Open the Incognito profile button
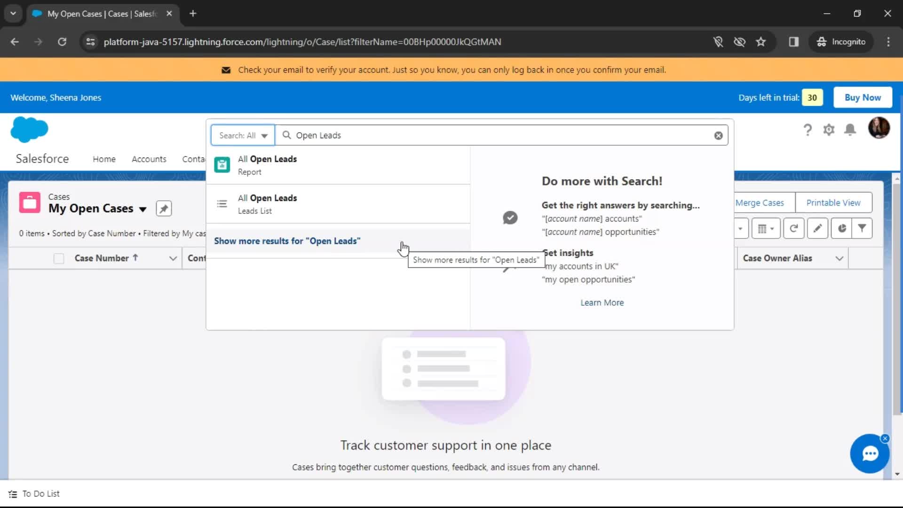Viewport: 903px width, 508px height. pos(841,42)
